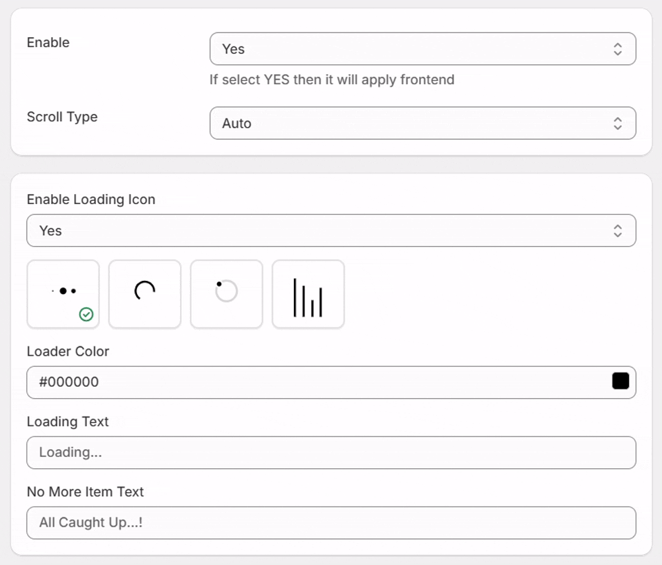Click the 'If select YES then it will apply frontend' hint
The height and width of the screenshot is (565, 662).
tap(332, 79)
